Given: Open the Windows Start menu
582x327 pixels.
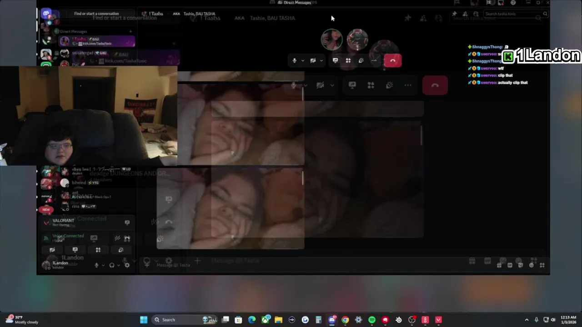Looking at the screenshot, I should click(144, 320).
